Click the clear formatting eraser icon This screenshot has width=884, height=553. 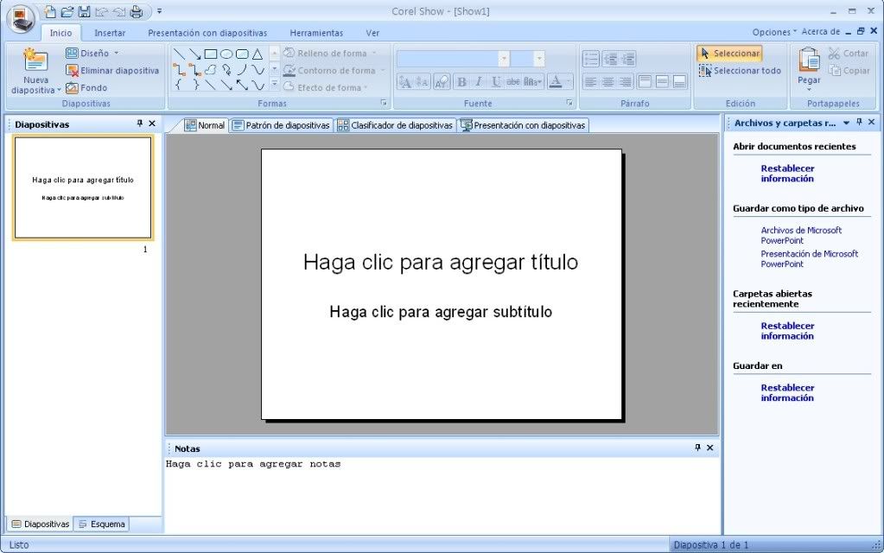442,82
